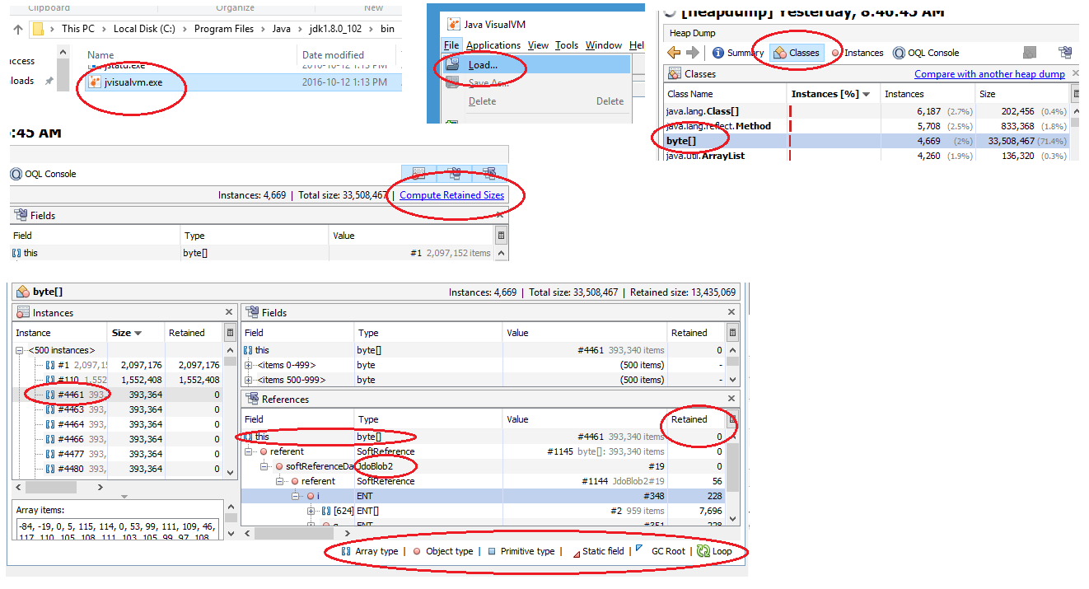Click the GC Root legend icon
The image size is (1089, 589).
[640, 549]
